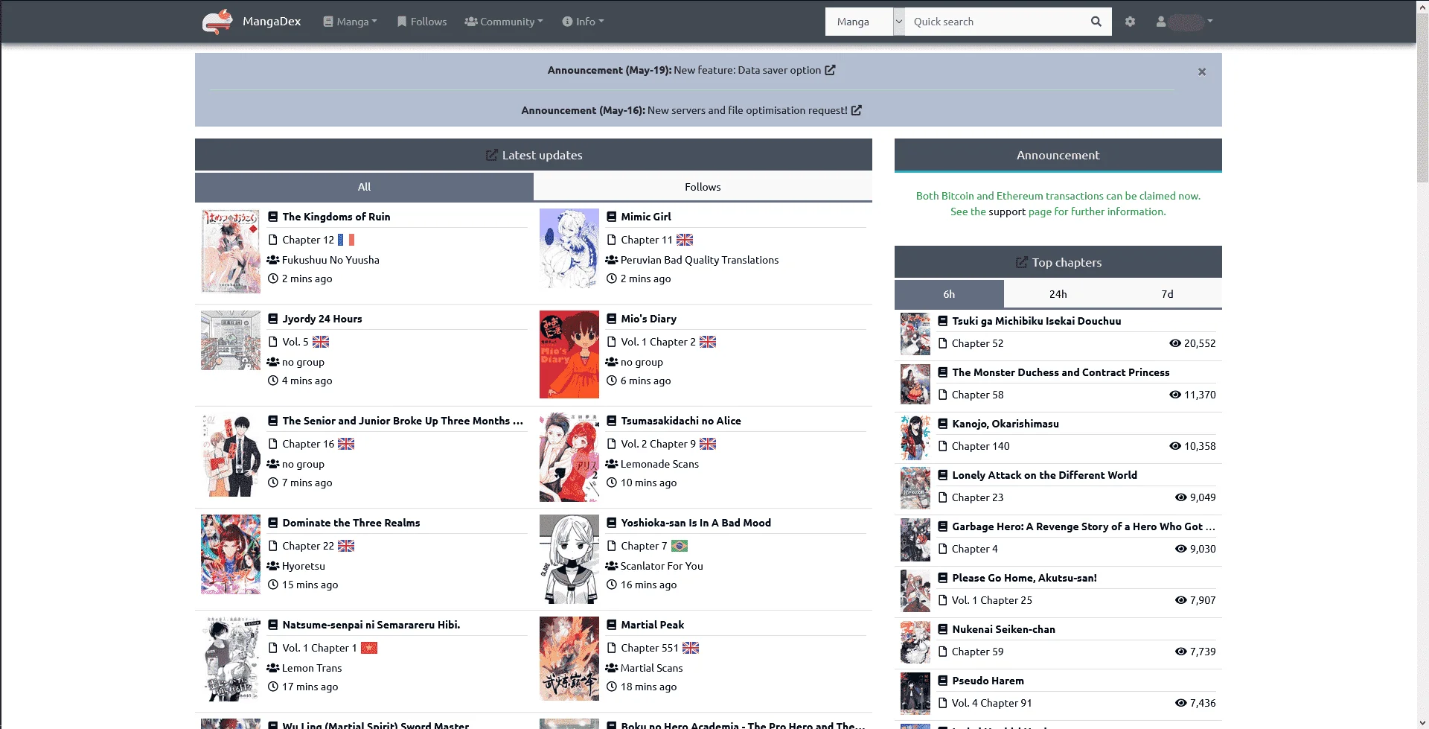Open The Kingdoms of Ruin cover thumbnail

pyautogui.click(x=231, y=251)
